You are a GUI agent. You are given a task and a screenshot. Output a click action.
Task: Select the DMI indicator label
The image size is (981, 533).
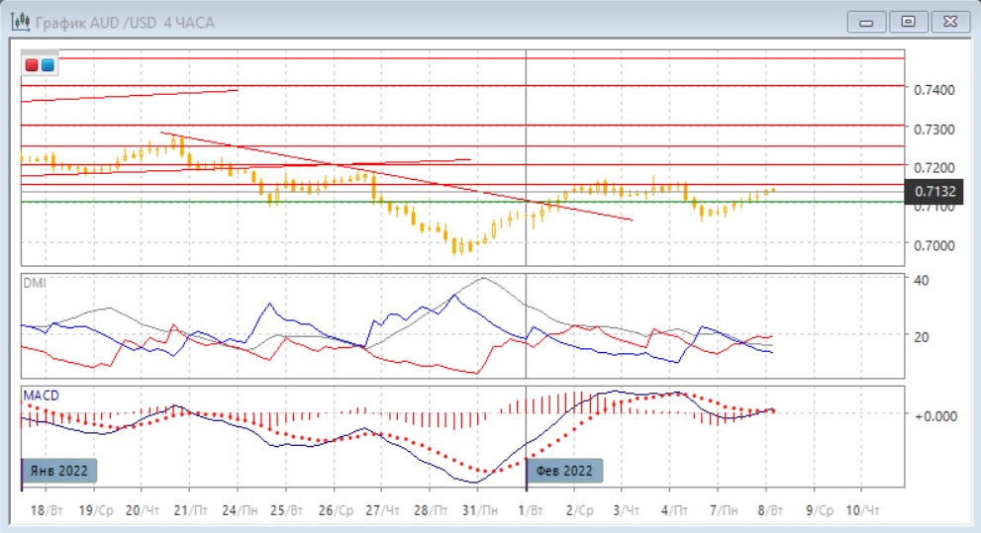coord(34,283)
